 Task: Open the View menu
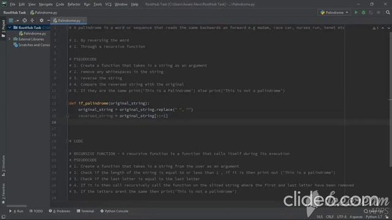pos(32,4)
